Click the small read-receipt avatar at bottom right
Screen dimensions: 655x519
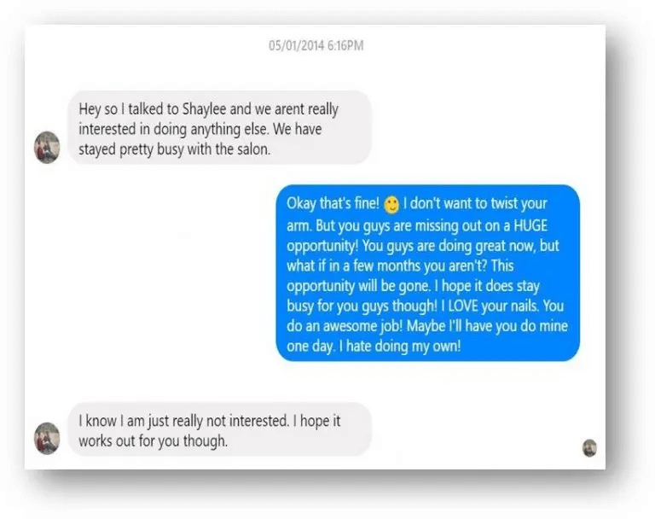coord(589,448)
